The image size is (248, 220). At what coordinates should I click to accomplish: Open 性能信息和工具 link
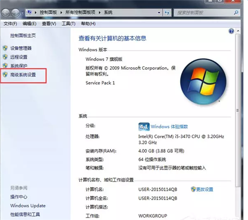point(25,215)
